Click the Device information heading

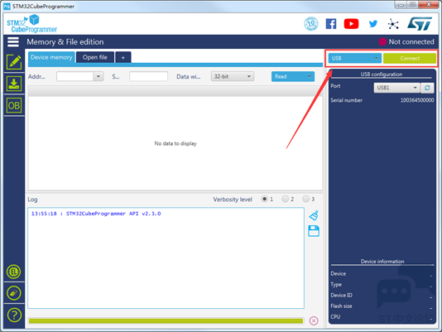[x=382, y=262]
